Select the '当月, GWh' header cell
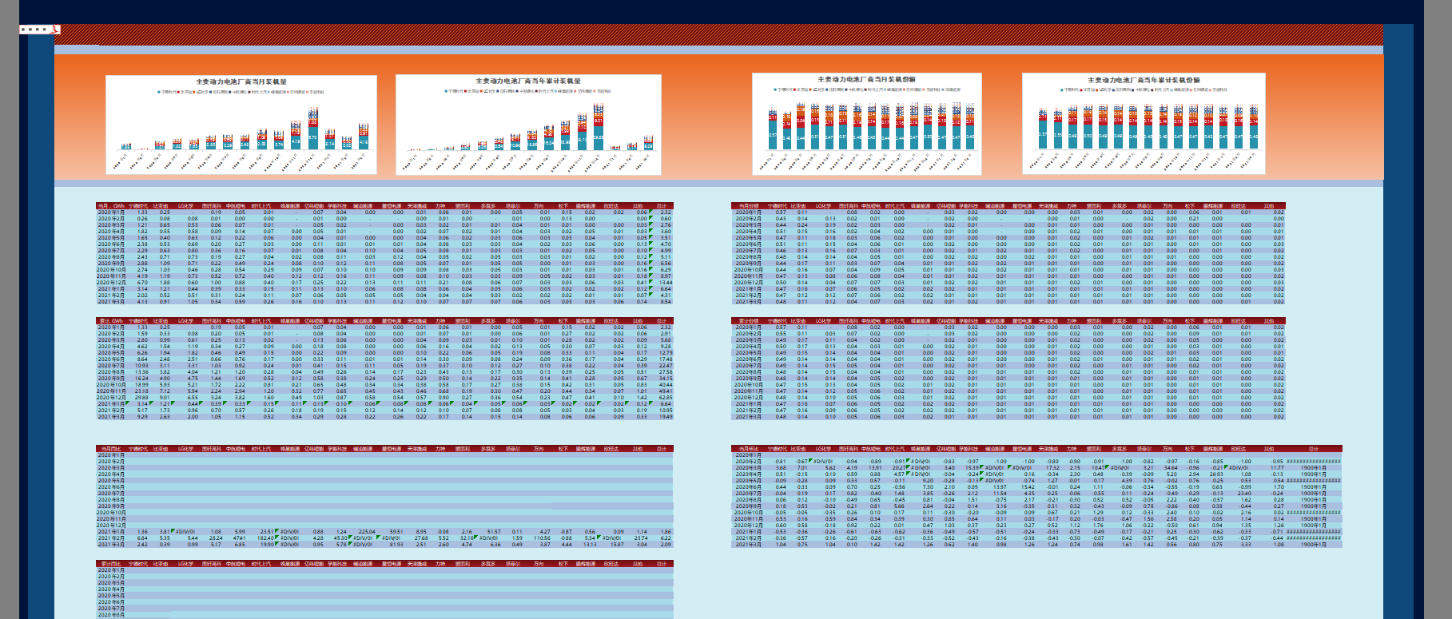The image size is (1452, 619). tap(111, 206)
